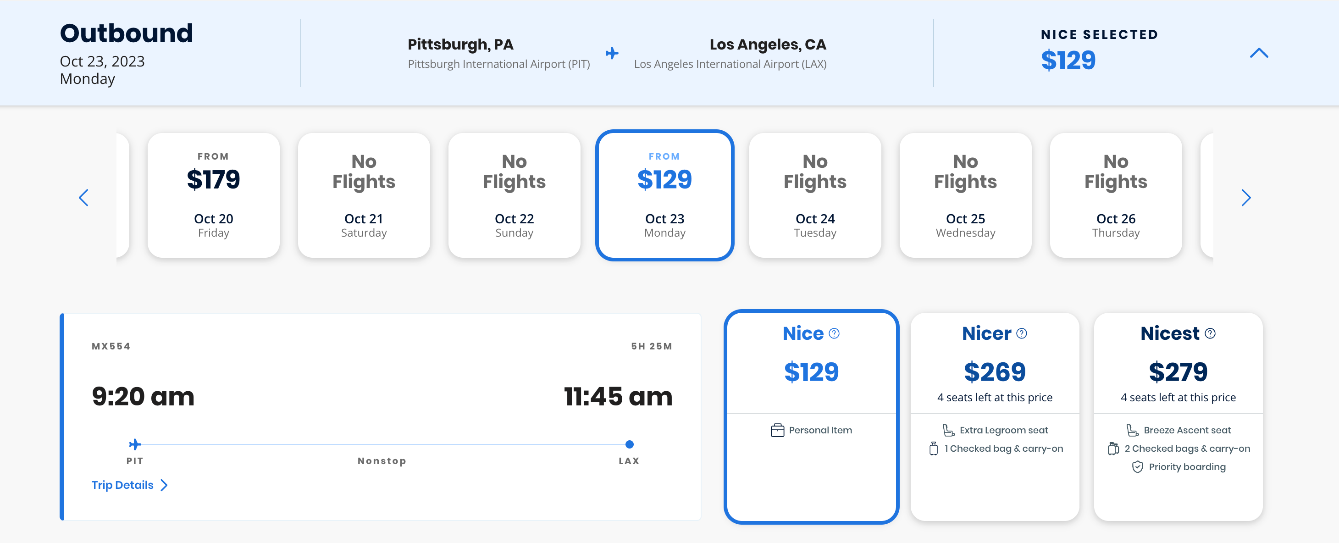Select the Nice fare at $129

811,371
